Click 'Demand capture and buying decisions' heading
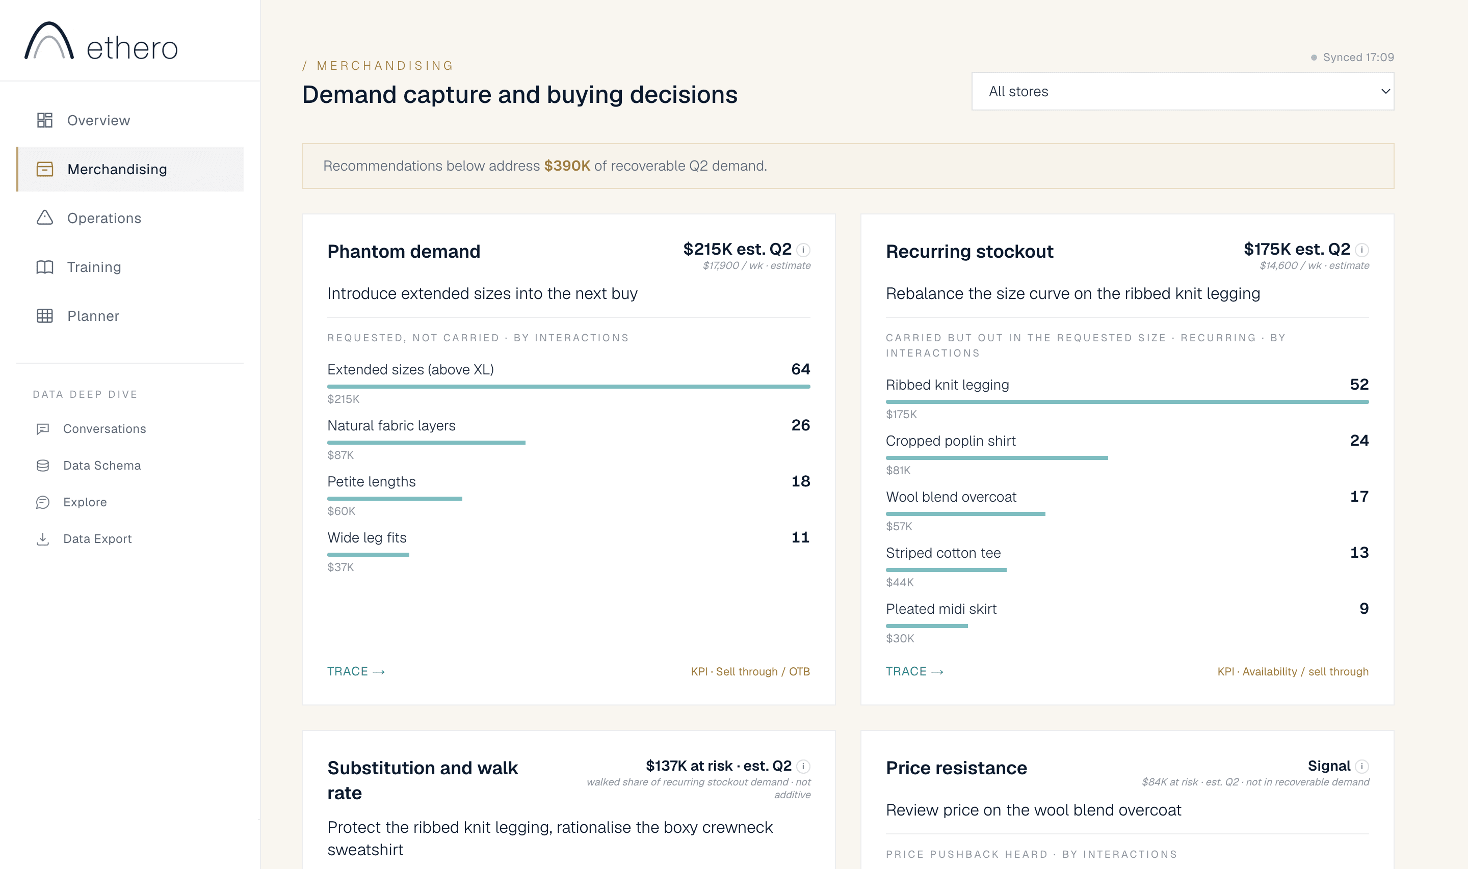 (519, 95)
